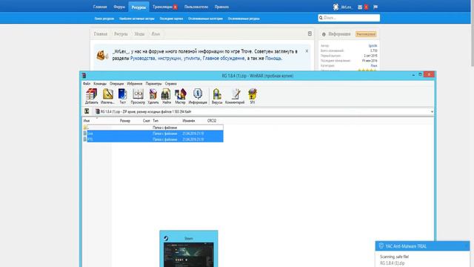Launch the Мастер (Wizard) tool
The image size is (474, 267).
point(180,96)
